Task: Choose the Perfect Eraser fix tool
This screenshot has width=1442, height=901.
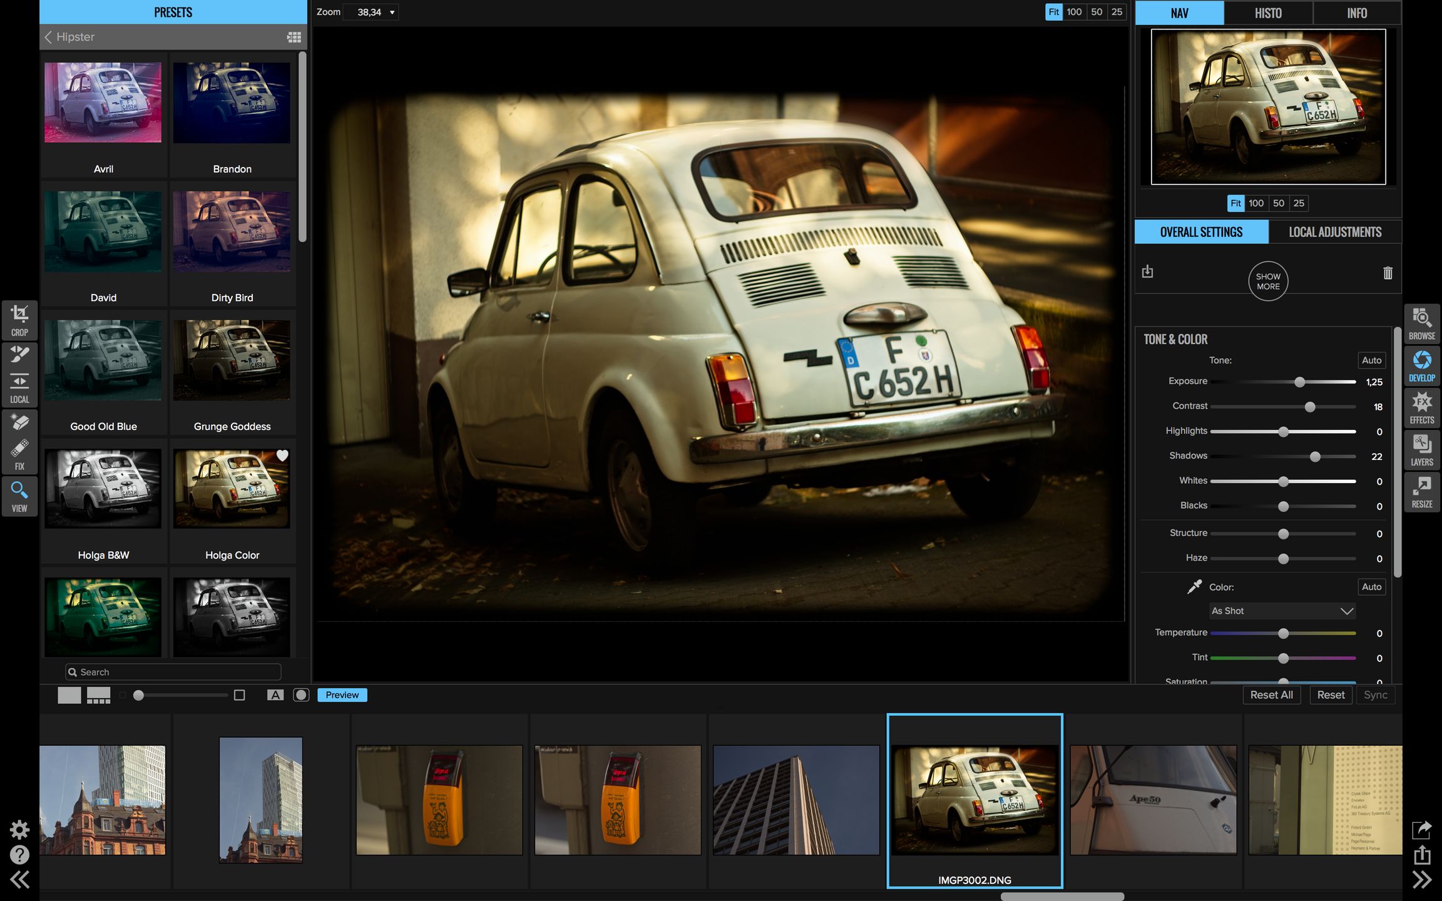Action: click(x=19, y=422)
